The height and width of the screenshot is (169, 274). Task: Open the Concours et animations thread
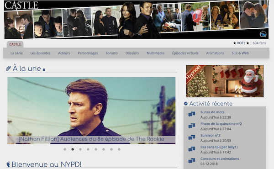pos(220,158)
